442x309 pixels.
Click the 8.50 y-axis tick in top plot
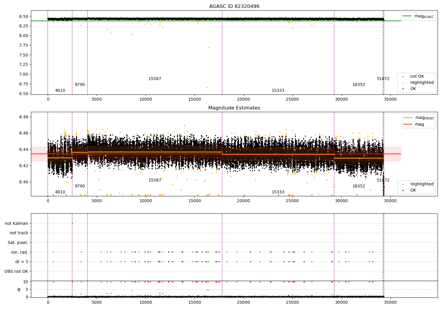[24, 16]
